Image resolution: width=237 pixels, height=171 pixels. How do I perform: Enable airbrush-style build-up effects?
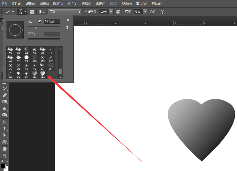tap(153, 12)
